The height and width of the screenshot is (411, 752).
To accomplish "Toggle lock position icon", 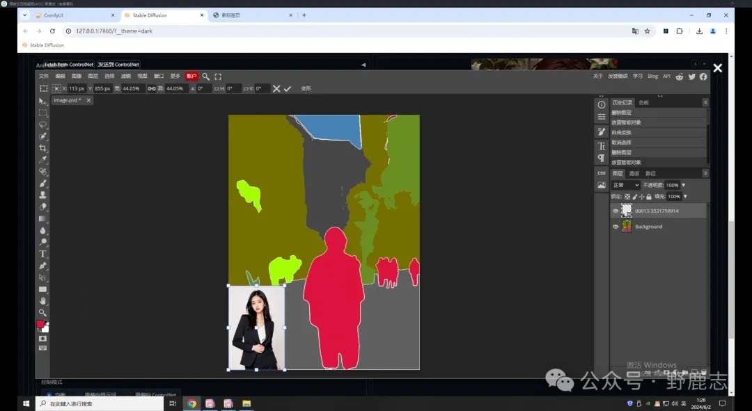I will point(642,196).
